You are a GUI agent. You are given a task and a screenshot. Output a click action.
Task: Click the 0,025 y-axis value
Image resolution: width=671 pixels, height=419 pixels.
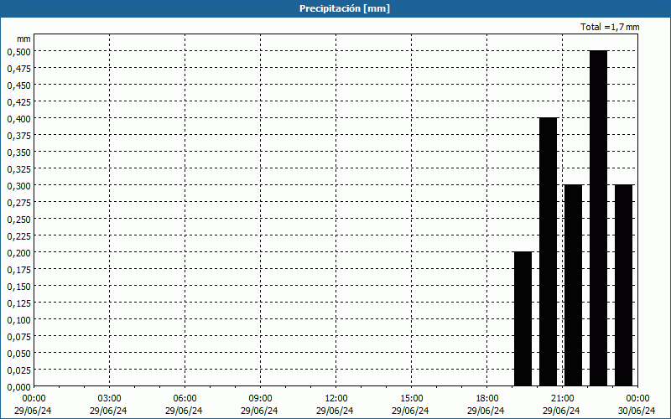tap(18, 370)
